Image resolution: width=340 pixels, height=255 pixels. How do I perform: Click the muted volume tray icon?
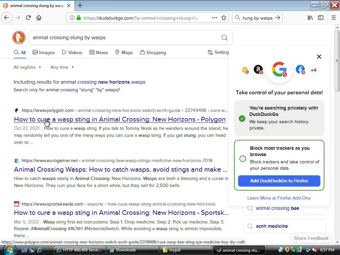(x=314, y=250)
